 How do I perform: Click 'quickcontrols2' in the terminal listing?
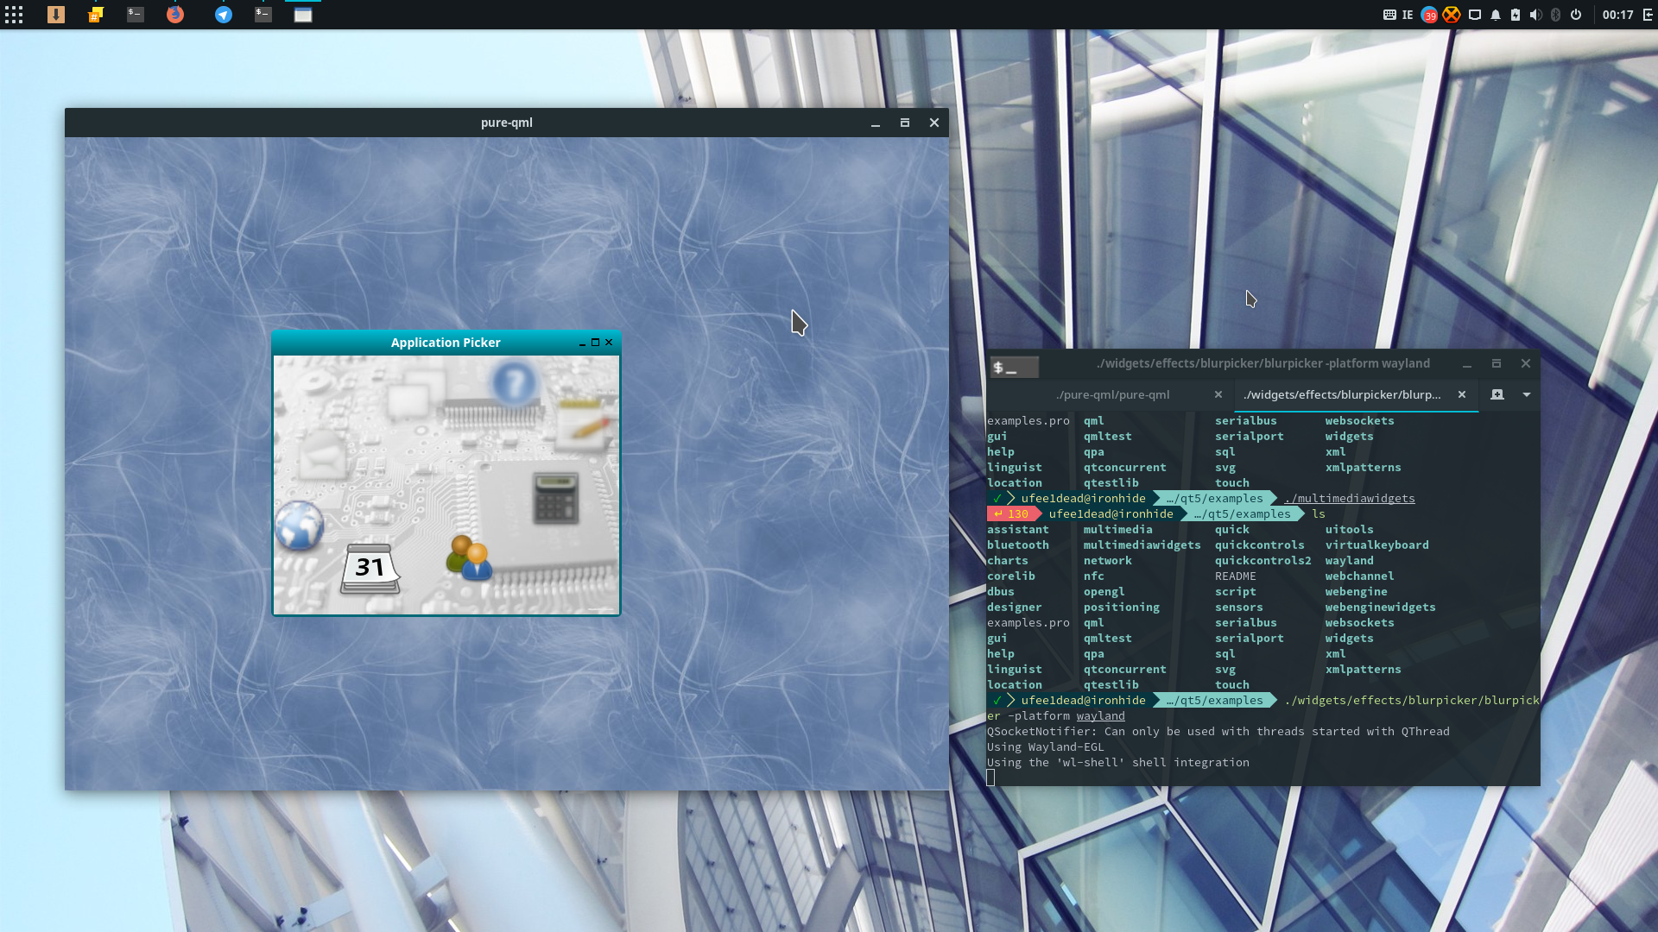point(1262,561)
